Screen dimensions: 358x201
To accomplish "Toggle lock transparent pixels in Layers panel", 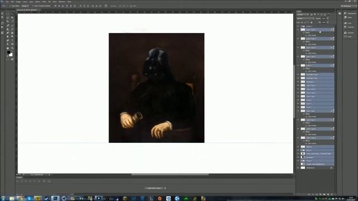I will coord(302,22).
